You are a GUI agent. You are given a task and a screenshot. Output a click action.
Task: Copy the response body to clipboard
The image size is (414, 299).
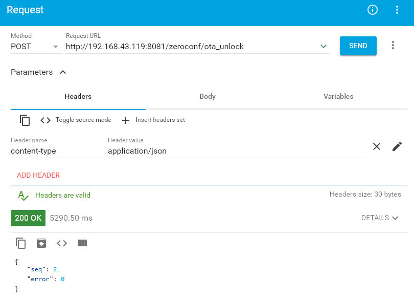21,243
